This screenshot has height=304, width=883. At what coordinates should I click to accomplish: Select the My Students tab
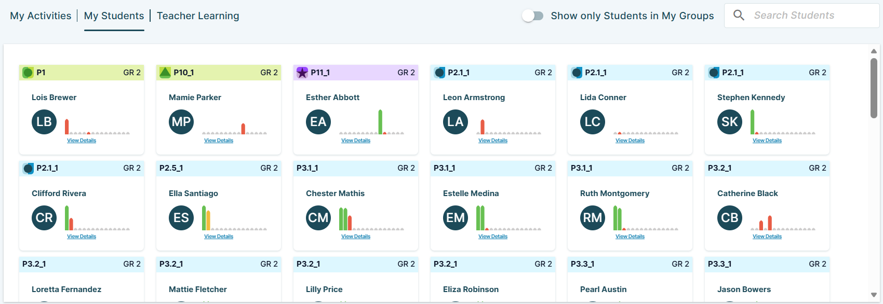(x=114, y=16)
